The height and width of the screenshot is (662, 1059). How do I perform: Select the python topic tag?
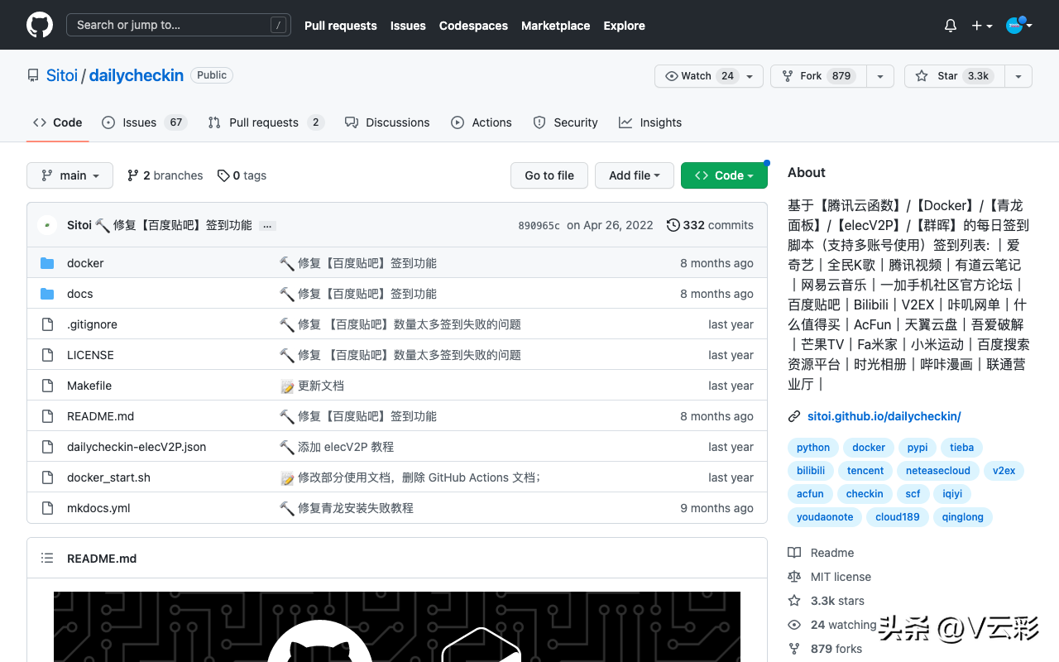pyautogui.click(x=813, y=448)
